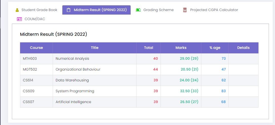Select course code MGT502
The width and height of the screenshot is (275, 125).
30,70
